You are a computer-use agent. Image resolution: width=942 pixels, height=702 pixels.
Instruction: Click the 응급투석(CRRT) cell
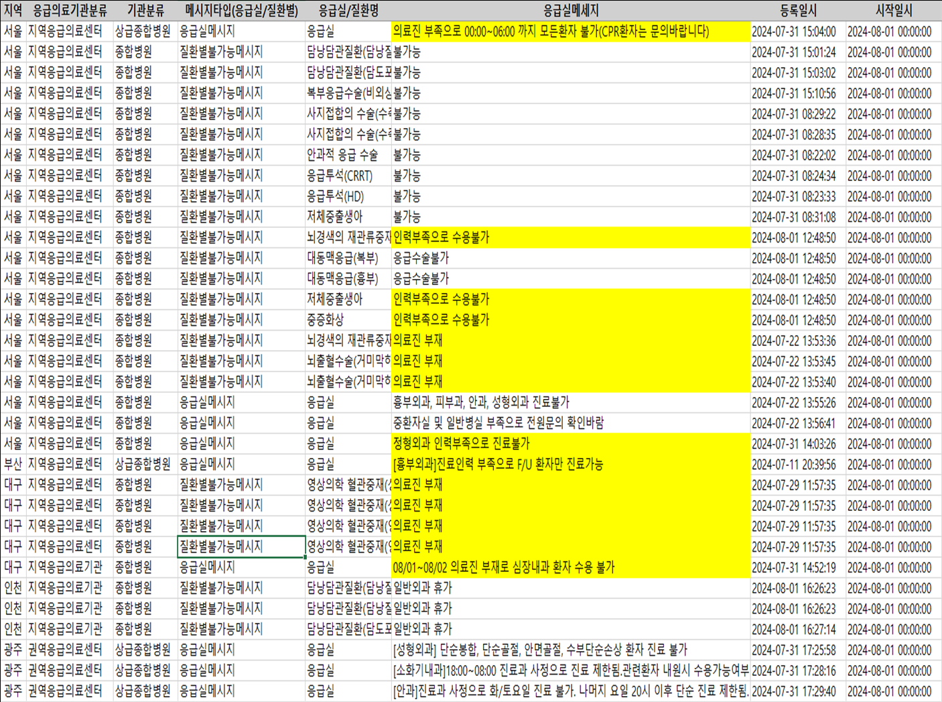[348, 176]
